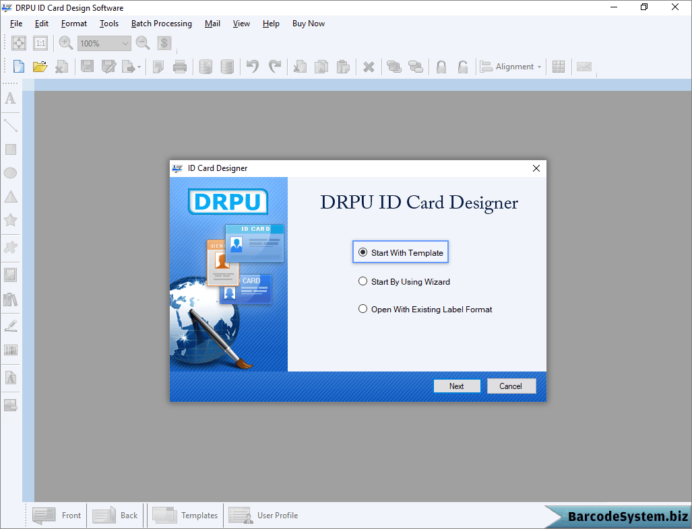This screenshot has width=692, height=529.
Task: Click the Next button in dialog
Action: coord(457,386)
